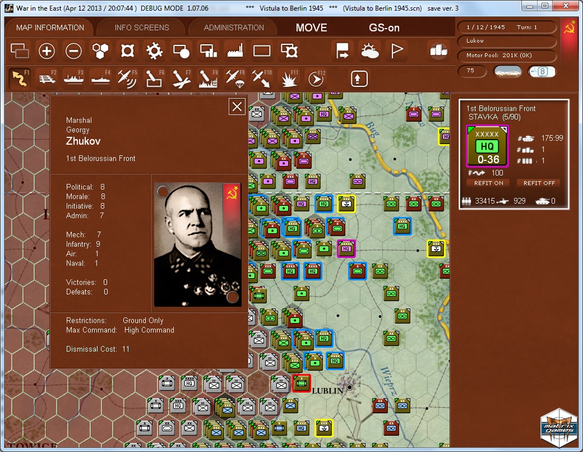The width and height of the screenshot is (583, 452).
Task: Click the up-arrow icon in the mode toolbar
Action: coord(359,78)
